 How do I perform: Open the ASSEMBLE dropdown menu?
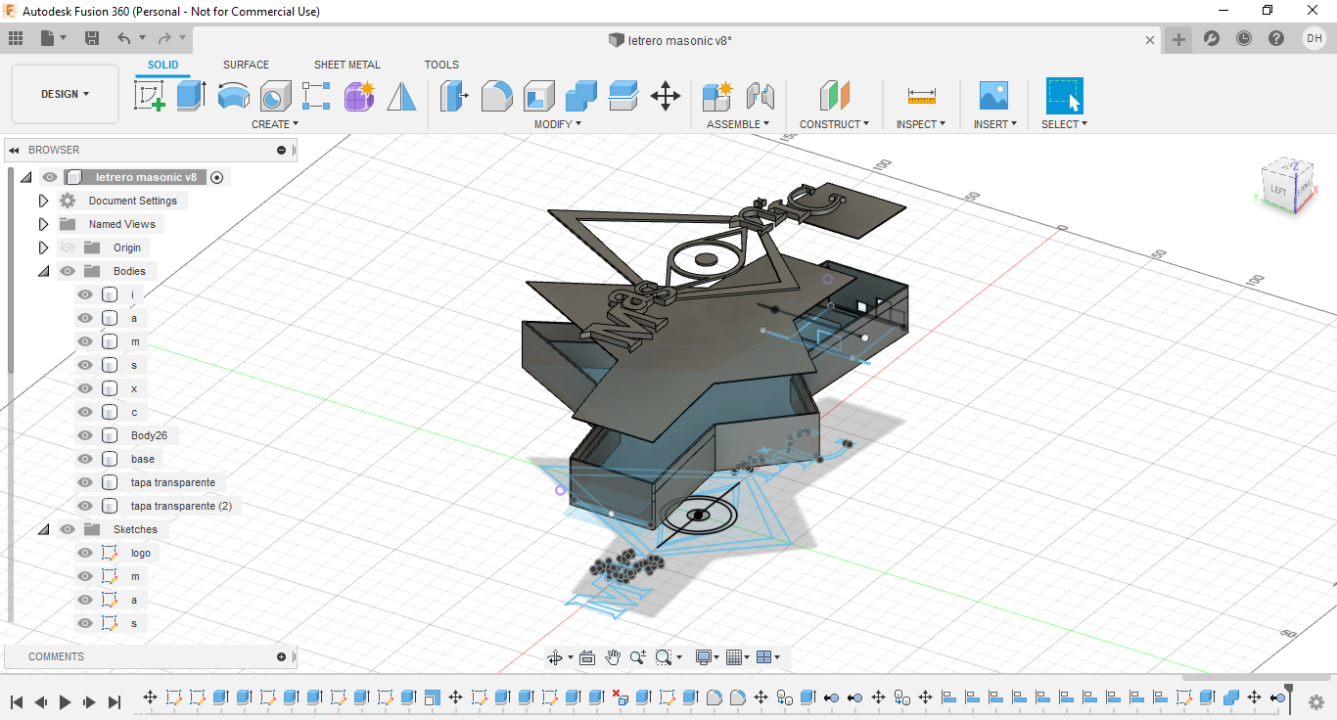click(738, 124)
